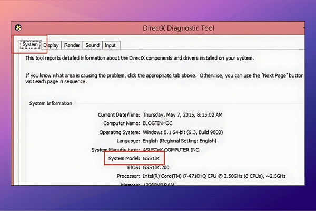Click the ASUSTeK COMPUTER INC. manufacturer value

[172, 150]
